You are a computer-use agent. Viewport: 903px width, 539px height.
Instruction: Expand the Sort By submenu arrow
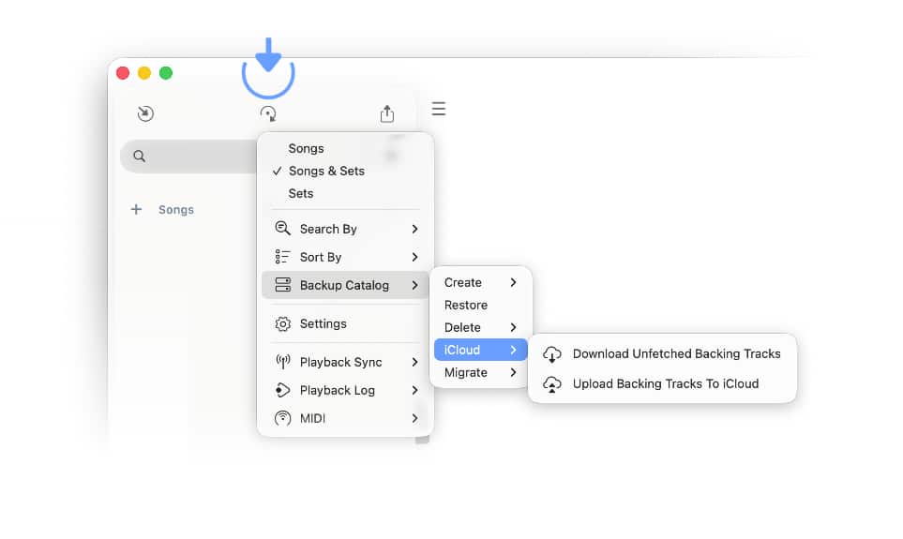(x=414, y=257)
